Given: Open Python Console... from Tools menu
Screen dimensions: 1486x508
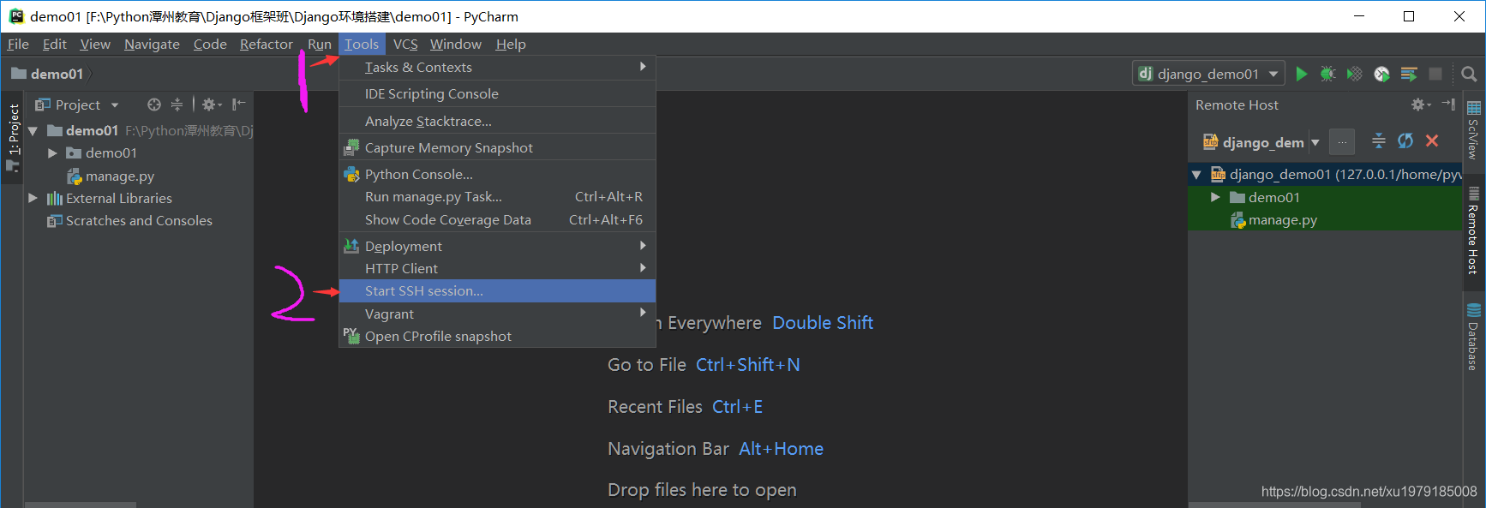Looking at the screenshot, I should coord(498,174).
